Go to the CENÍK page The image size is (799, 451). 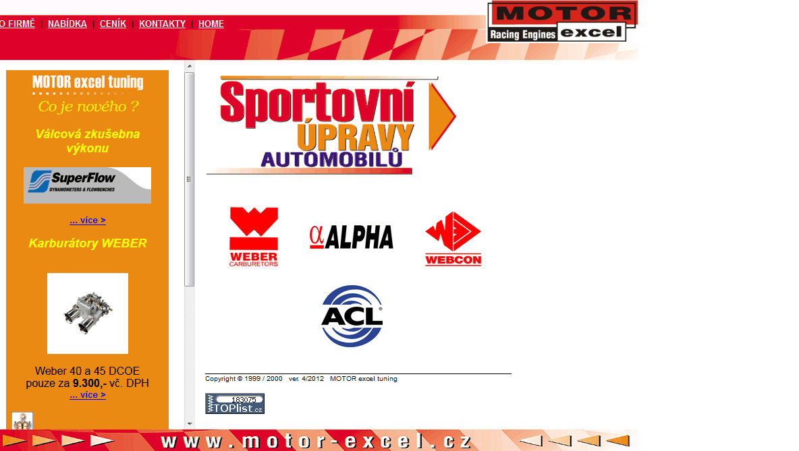coord(113,24)
